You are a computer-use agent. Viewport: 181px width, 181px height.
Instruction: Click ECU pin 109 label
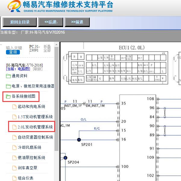pyautogui.click(x=151, y=157)
